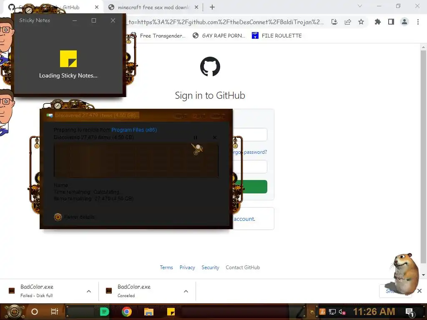427x320 pixels.
Task: Open the notification center icon
Action: pos(409,312)
